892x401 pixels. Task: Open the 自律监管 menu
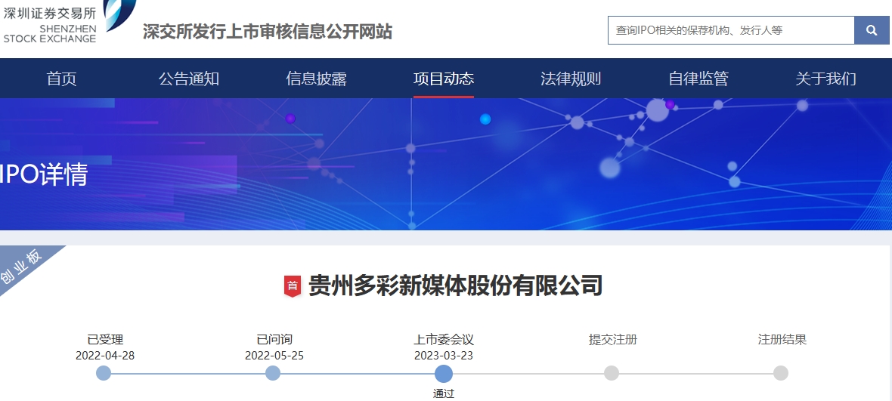pos(698,79)
